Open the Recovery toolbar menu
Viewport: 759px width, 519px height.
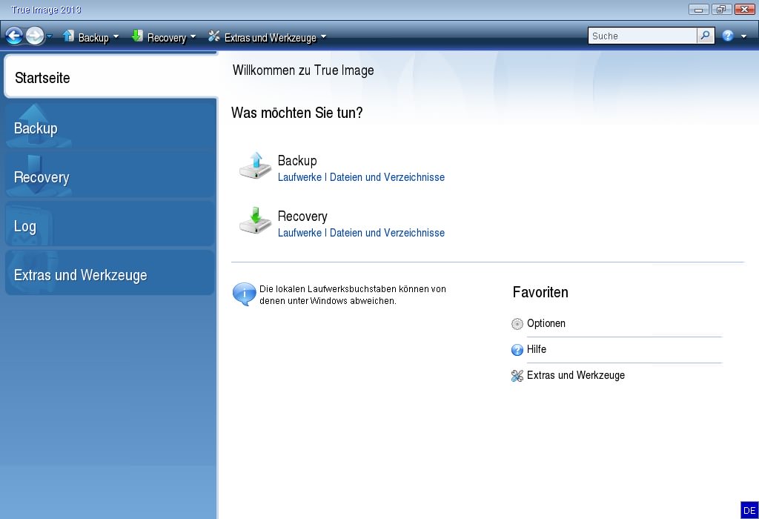(167, 37)
